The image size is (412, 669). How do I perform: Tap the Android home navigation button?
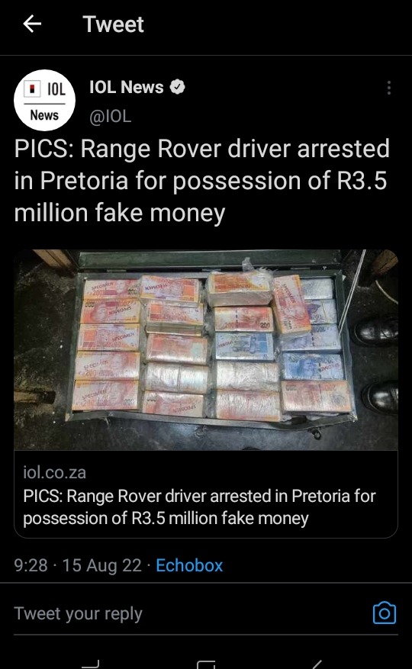click(x=206, y=664)
